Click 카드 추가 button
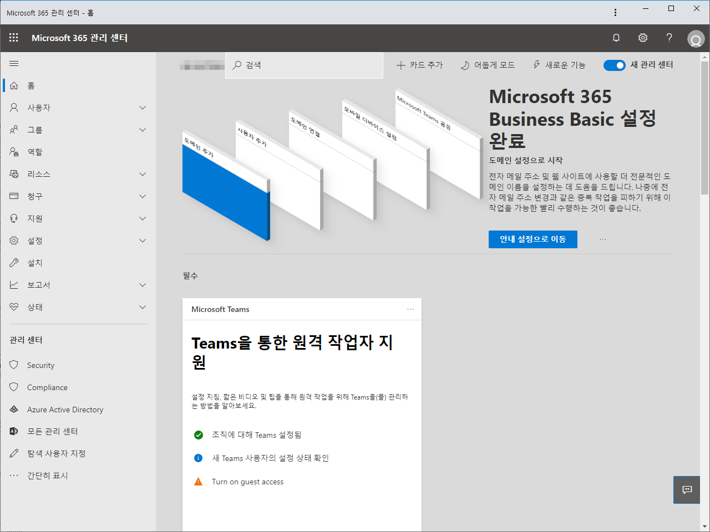Screen dimensions: 710x532 pyautogui.click(x=420, y=65)
